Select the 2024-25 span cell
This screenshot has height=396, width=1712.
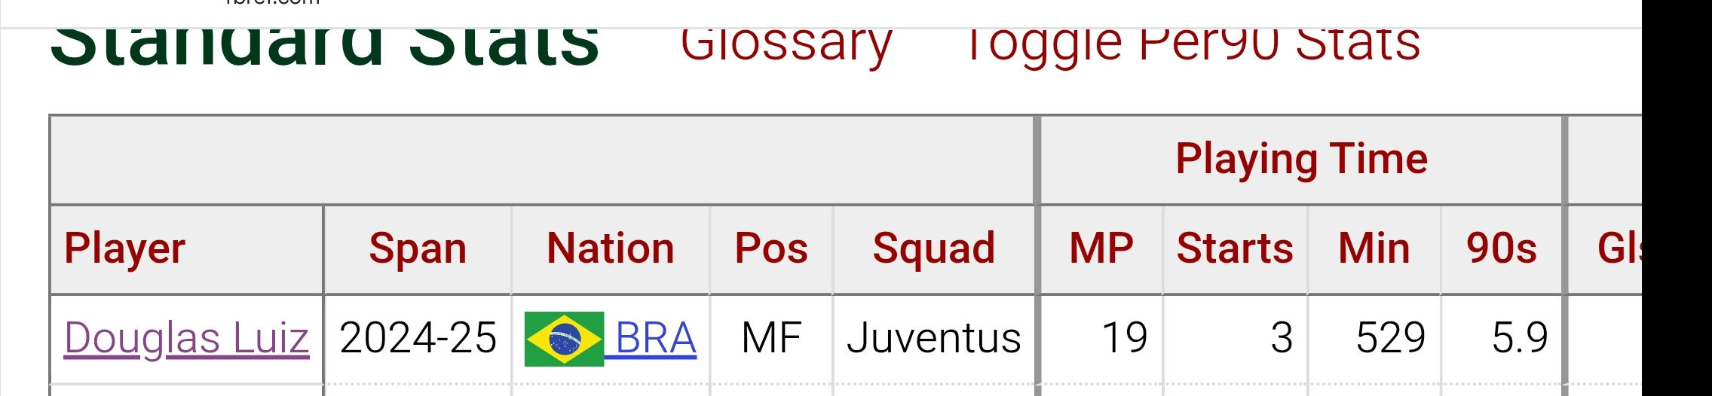(418, 338)
